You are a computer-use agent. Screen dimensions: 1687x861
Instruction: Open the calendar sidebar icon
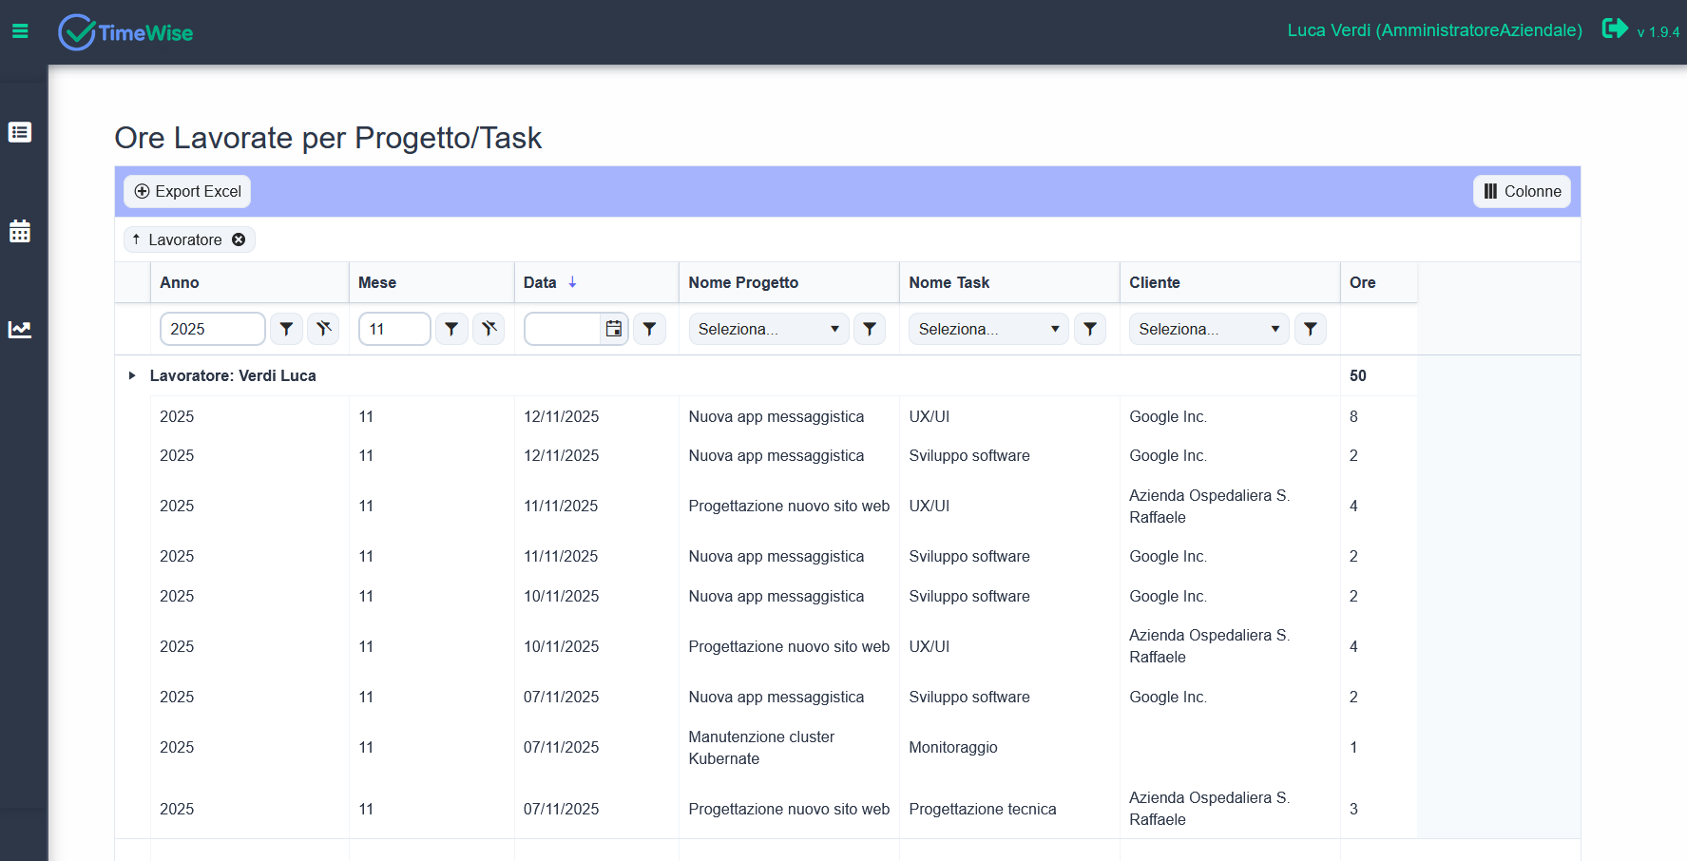click(x=20, y=231)
